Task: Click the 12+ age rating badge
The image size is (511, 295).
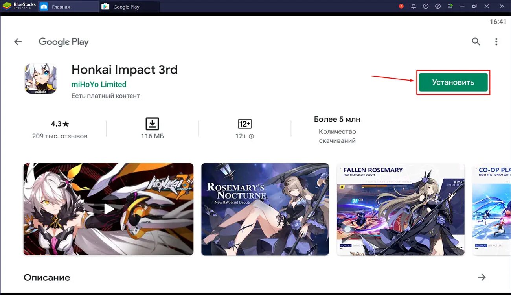Action: 244,124
